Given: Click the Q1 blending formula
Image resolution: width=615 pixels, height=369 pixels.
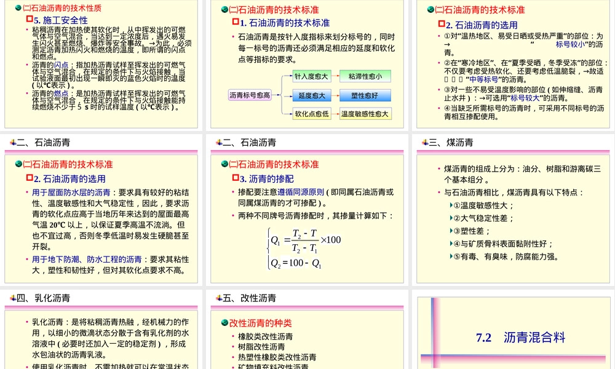Looking at the screenshot, I should [306, 240].
